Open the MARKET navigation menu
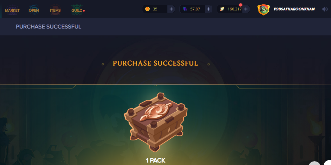Viewport: 331px width, 165px height. 12,10
